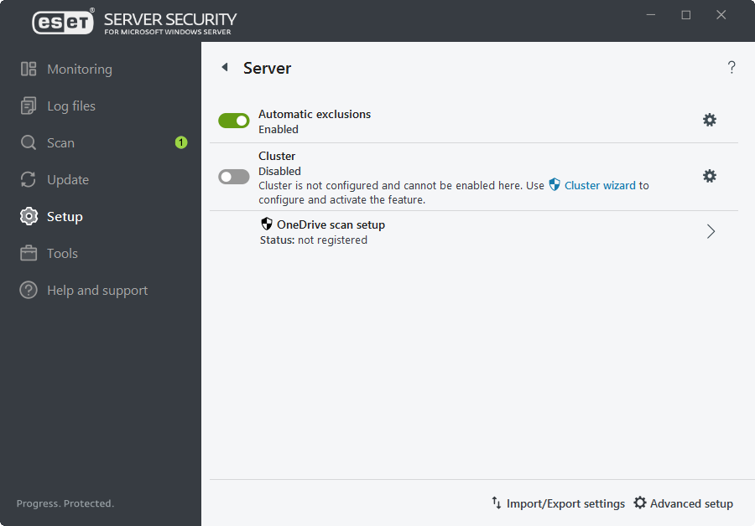This screenshot has width=755, height=526.
Task: Navigate to the Monitoring section
Action: (79, 69)
